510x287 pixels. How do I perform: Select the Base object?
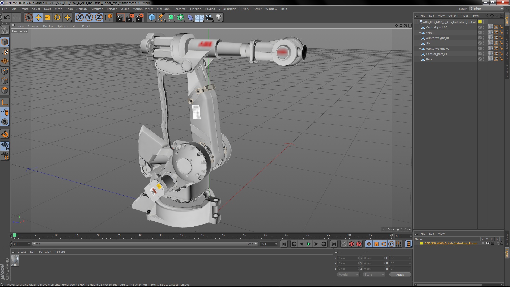(x=429, y=59)
